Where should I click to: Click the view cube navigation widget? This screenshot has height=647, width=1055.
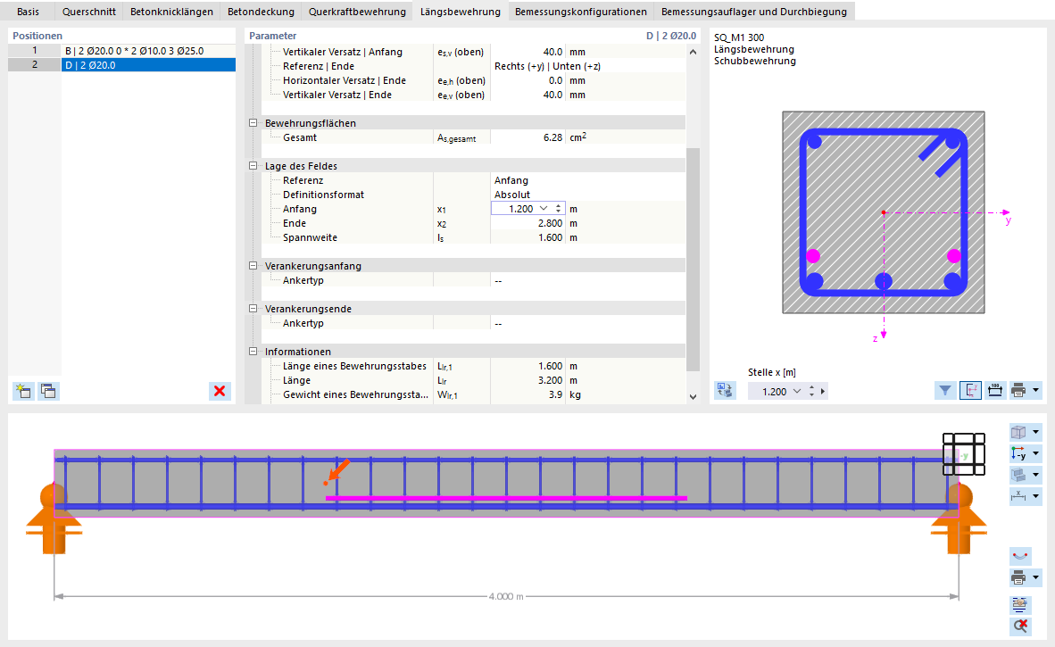click(963, 454)
